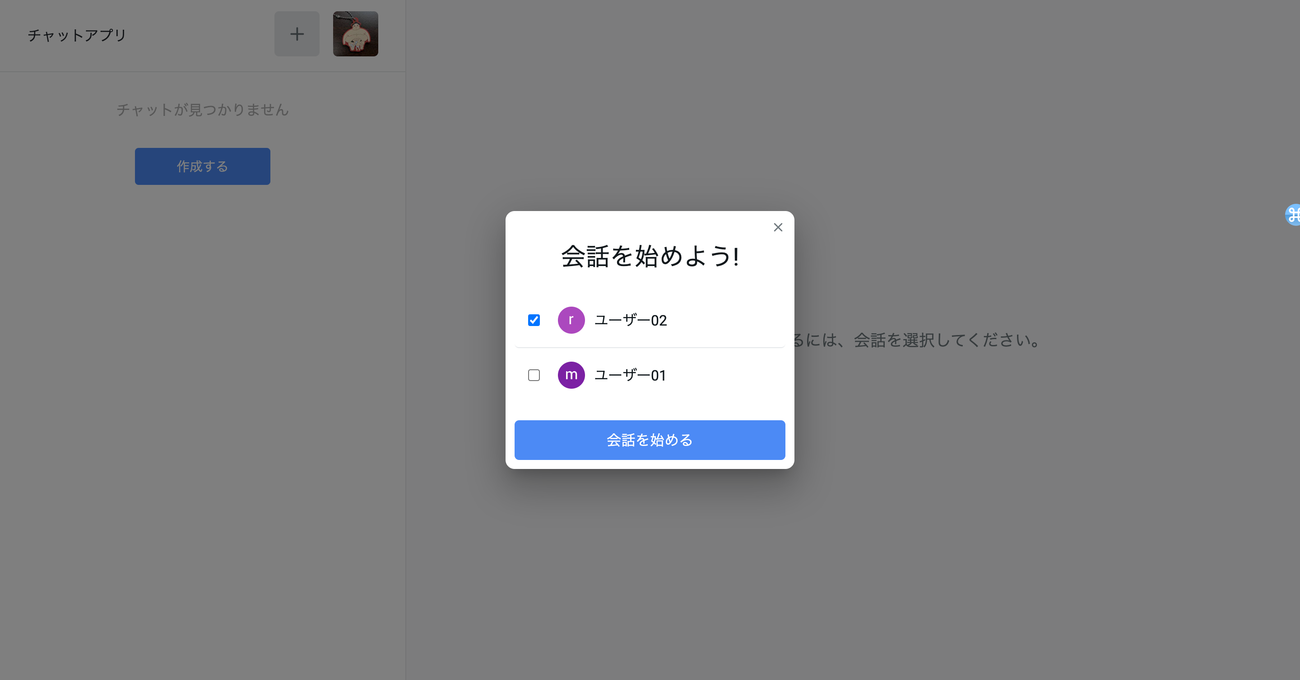Click the チャットが見つかりません message

tap(202, 110)
